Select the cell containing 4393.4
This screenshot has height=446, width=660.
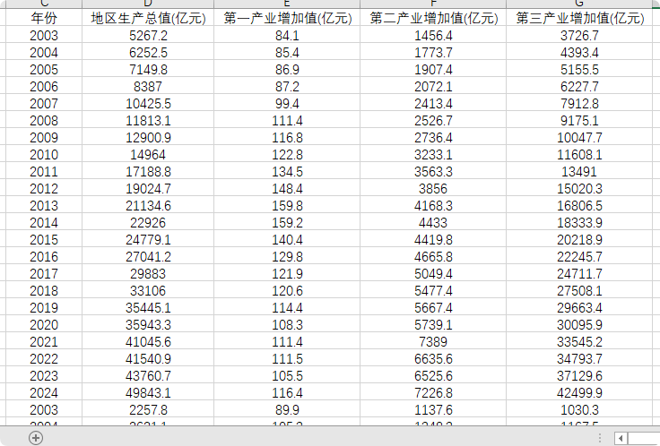coord(579,53)
